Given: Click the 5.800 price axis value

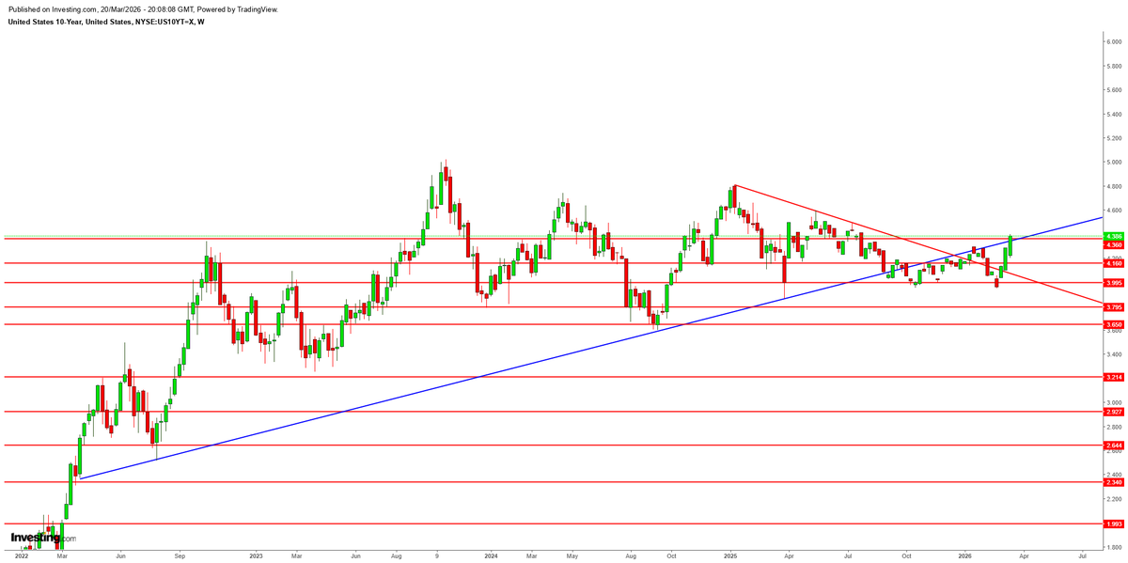Looking at the screenshot, I should [x=1114, y=66].
